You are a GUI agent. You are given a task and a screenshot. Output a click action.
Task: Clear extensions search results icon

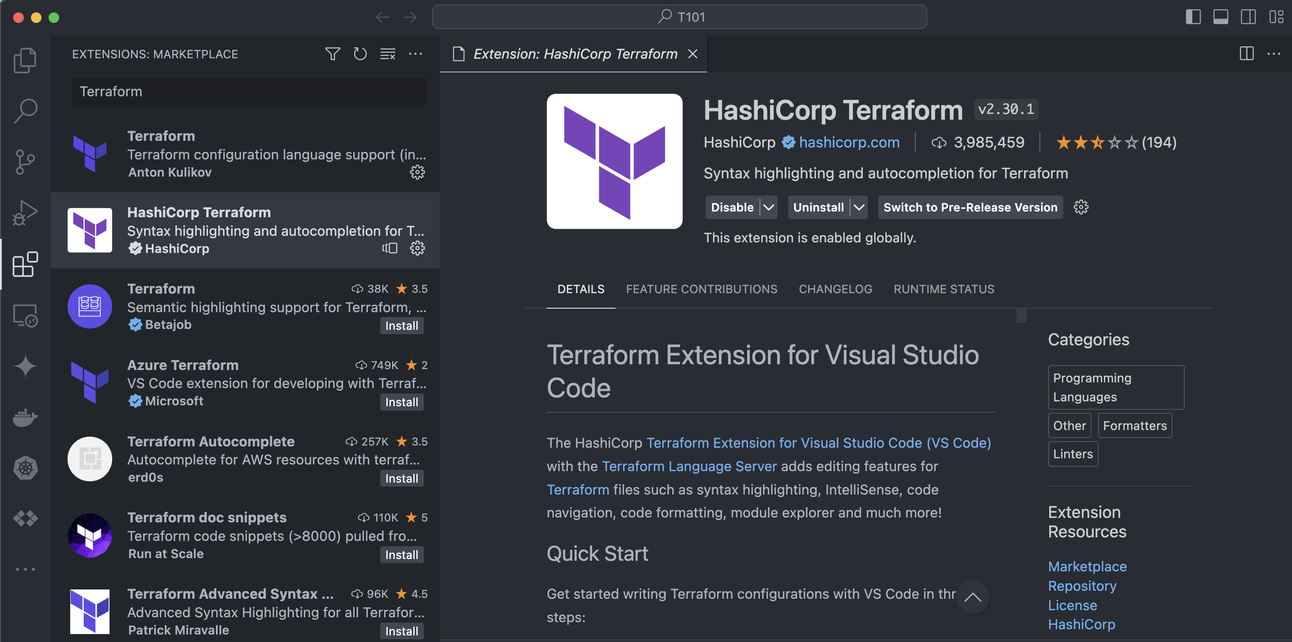tap(387, 54)
